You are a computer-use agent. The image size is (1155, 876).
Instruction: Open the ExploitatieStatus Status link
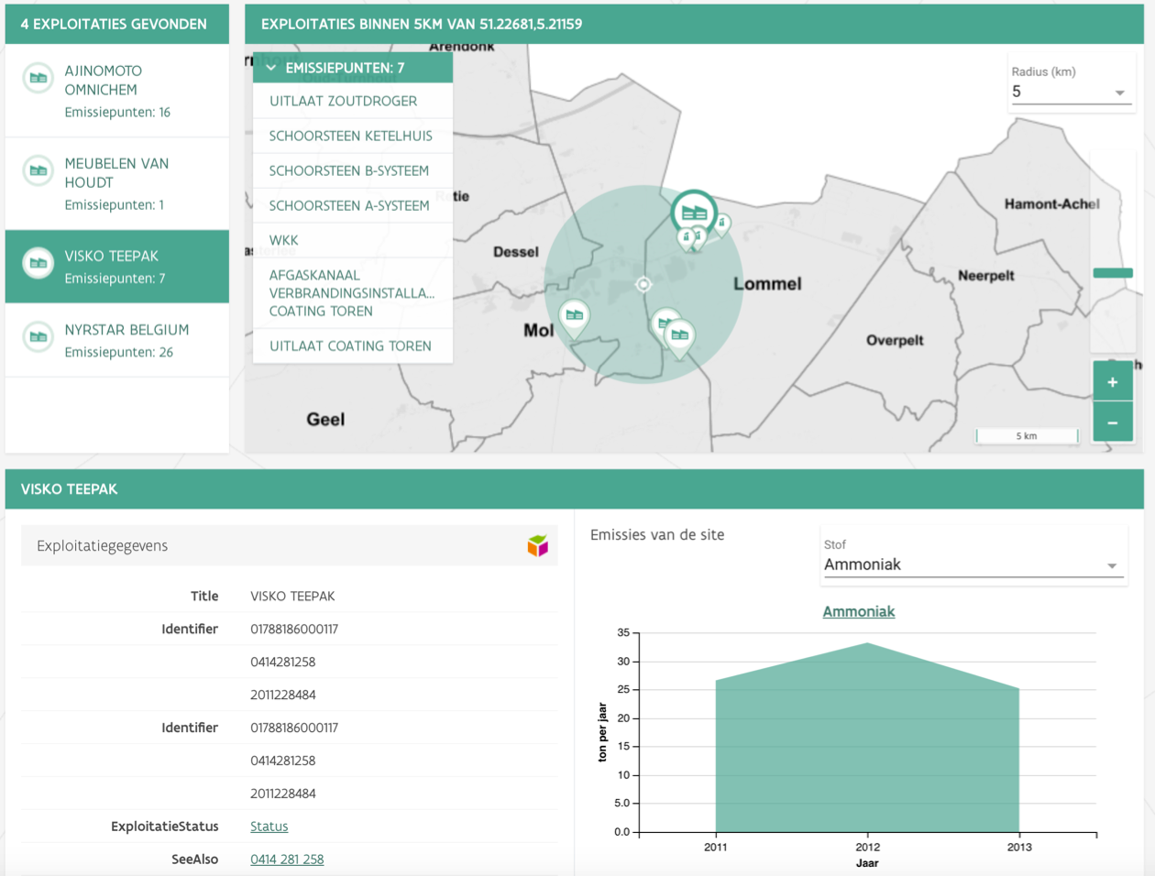coord(269,827)
